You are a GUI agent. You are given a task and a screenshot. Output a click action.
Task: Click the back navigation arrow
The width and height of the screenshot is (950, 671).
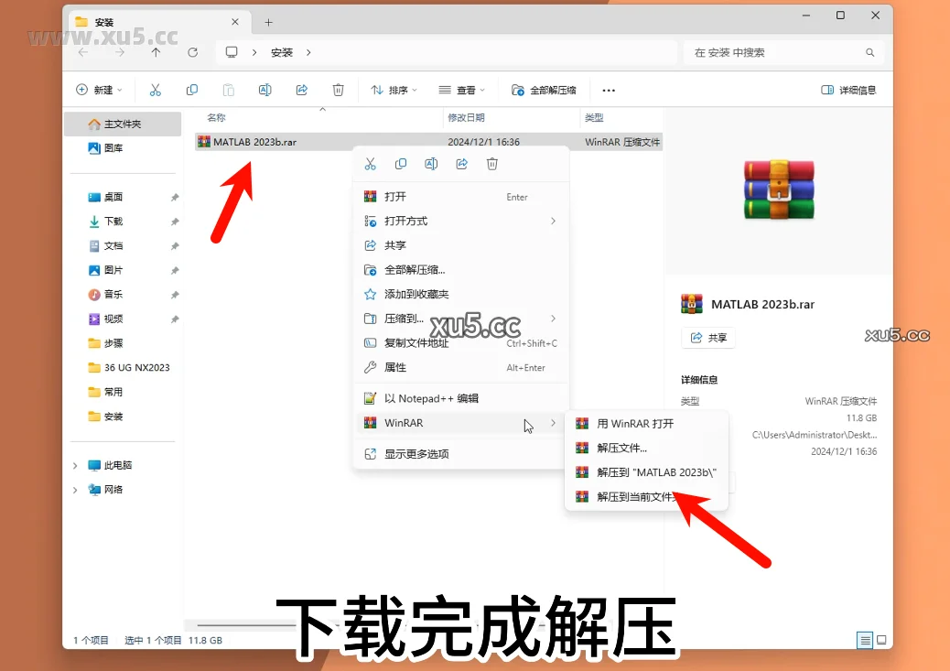(x=81, y=52)
